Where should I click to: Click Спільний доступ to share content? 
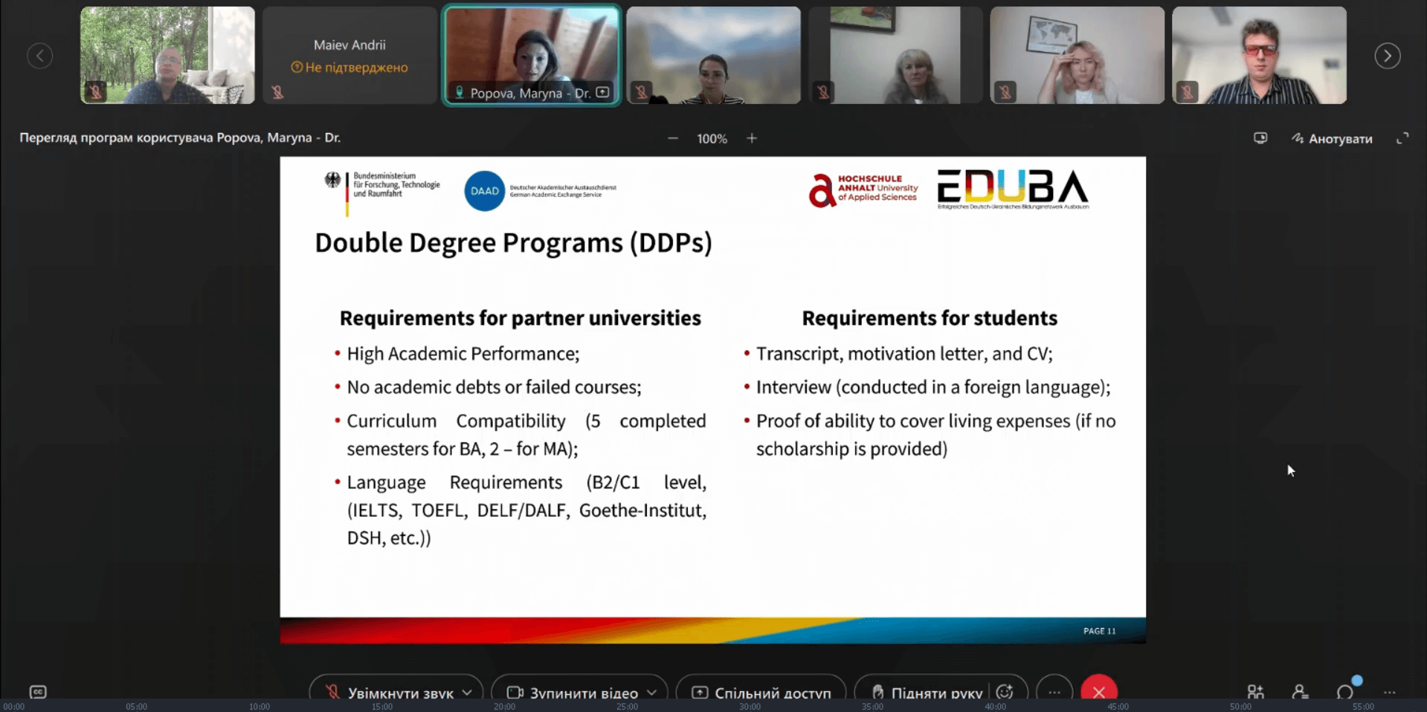click(x=762, y=693)
